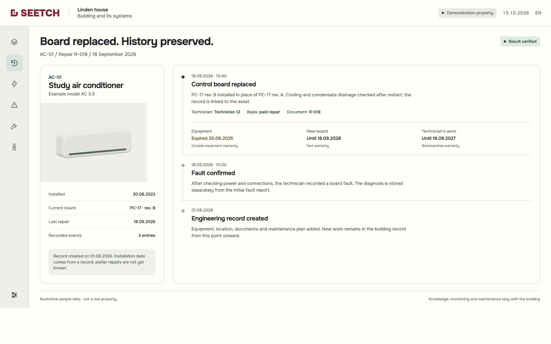Select the history clock sidebar icon
Image resolution: width=551 pixels, height=344 pixels.
pos(14,63)
